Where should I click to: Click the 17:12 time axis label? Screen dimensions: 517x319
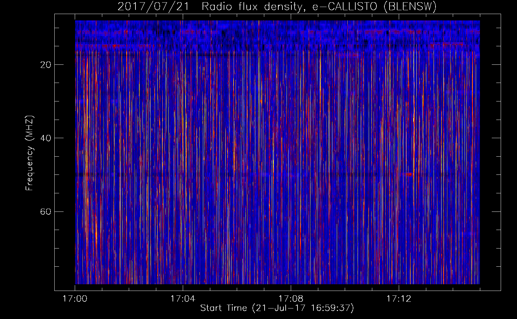point(399,299)
